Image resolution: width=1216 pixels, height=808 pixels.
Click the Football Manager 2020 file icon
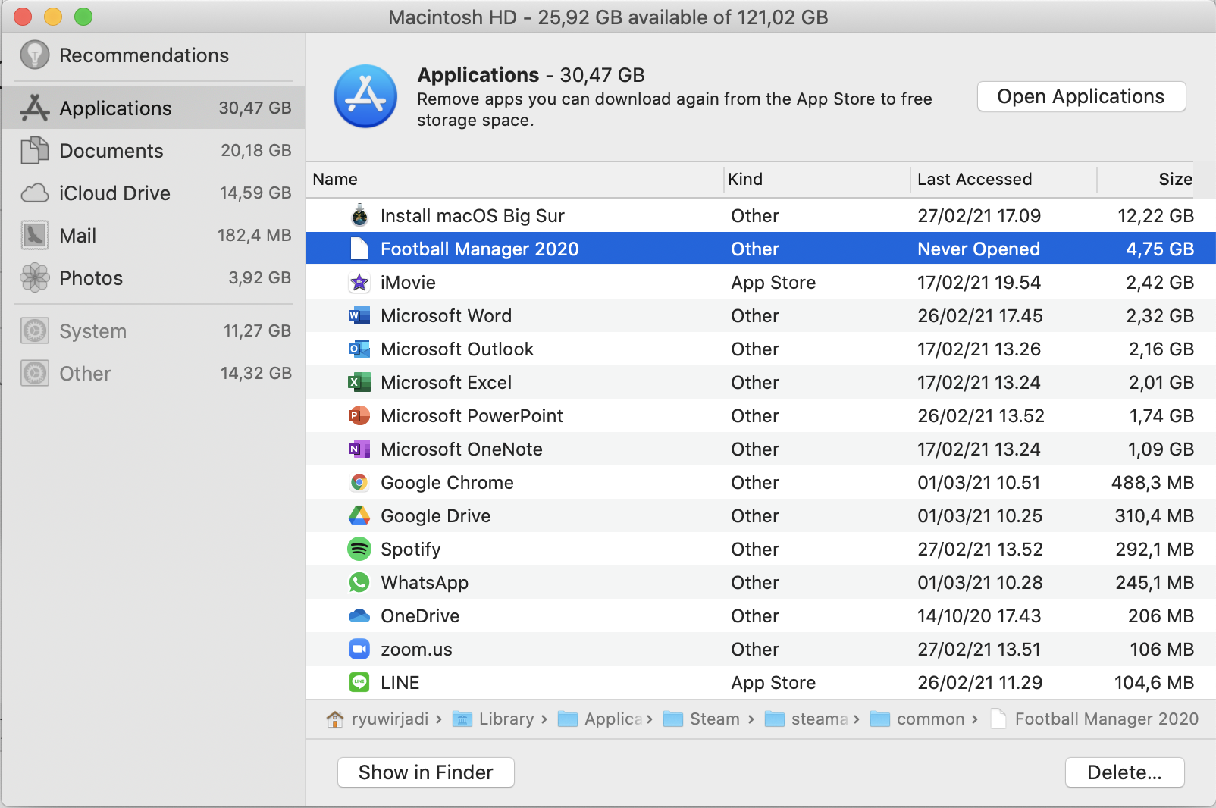point(359,249)
